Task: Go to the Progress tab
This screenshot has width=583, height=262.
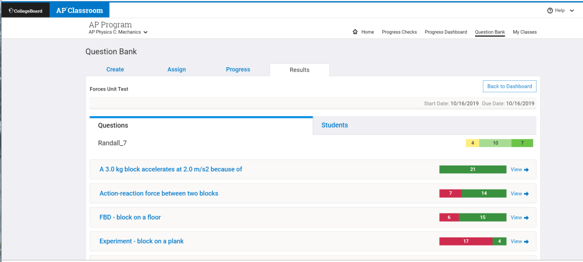Action: tap(238, 69)
